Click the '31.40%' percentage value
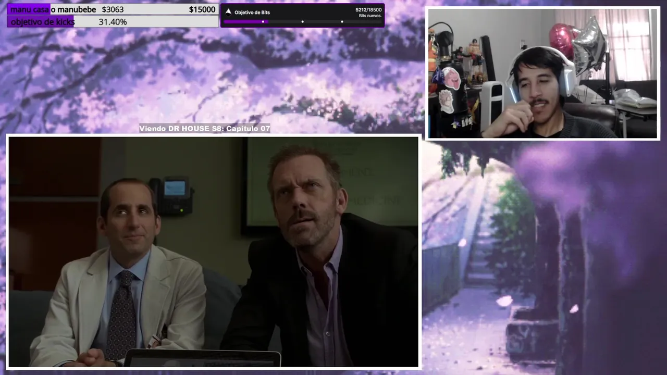 click(x=113, y=22)
